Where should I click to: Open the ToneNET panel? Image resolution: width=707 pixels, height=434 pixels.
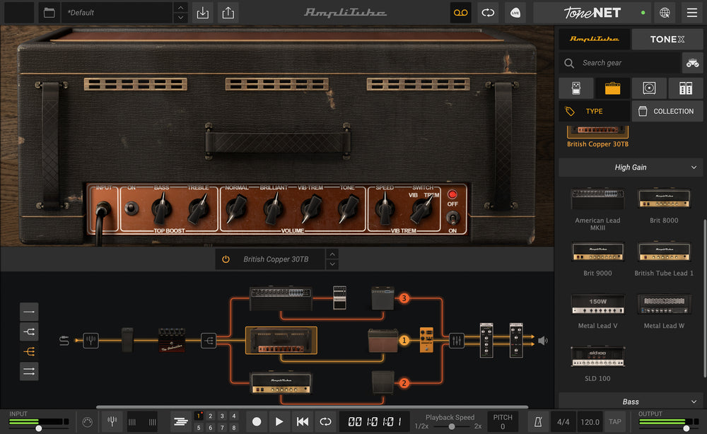pyautogui.click(x=592, y=13)
